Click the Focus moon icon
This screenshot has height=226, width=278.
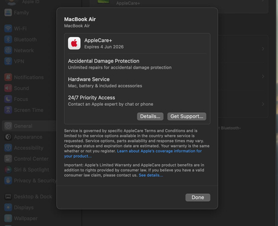(x=8, y=99)
